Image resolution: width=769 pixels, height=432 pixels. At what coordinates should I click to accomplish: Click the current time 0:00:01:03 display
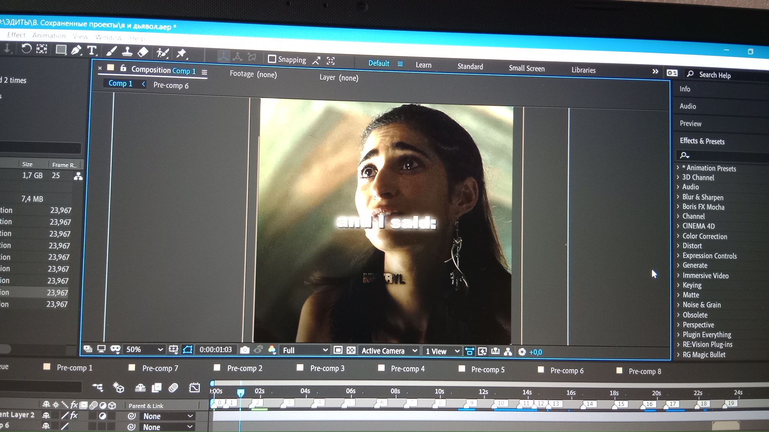click(215, 350)
